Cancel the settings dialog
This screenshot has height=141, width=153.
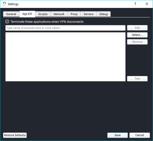coord(140,135)
